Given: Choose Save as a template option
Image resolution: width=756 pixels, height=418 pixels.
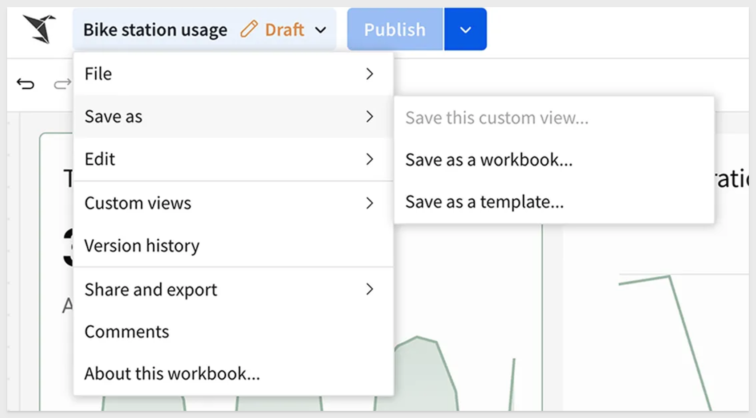Looking at the screenshot, I should [484, 202].
